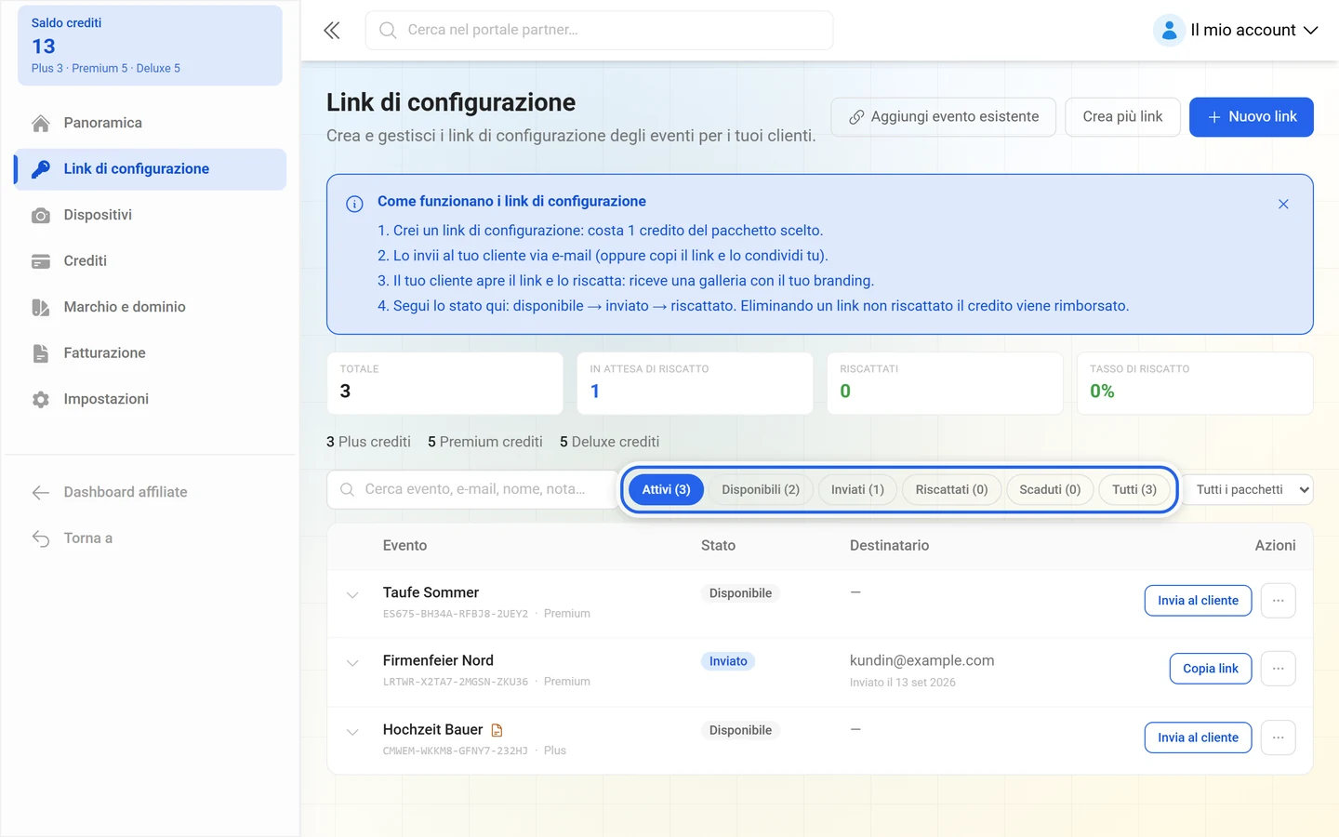Dismiss the info banner with X icon

pos(1283,204)
